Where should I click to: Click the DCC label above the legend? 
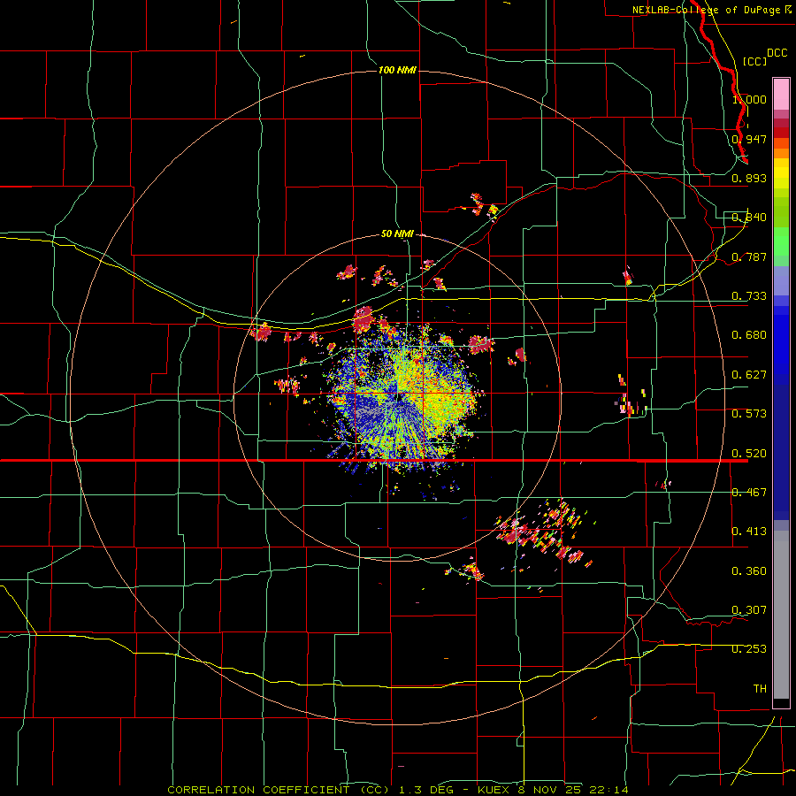tap(777, 53)
